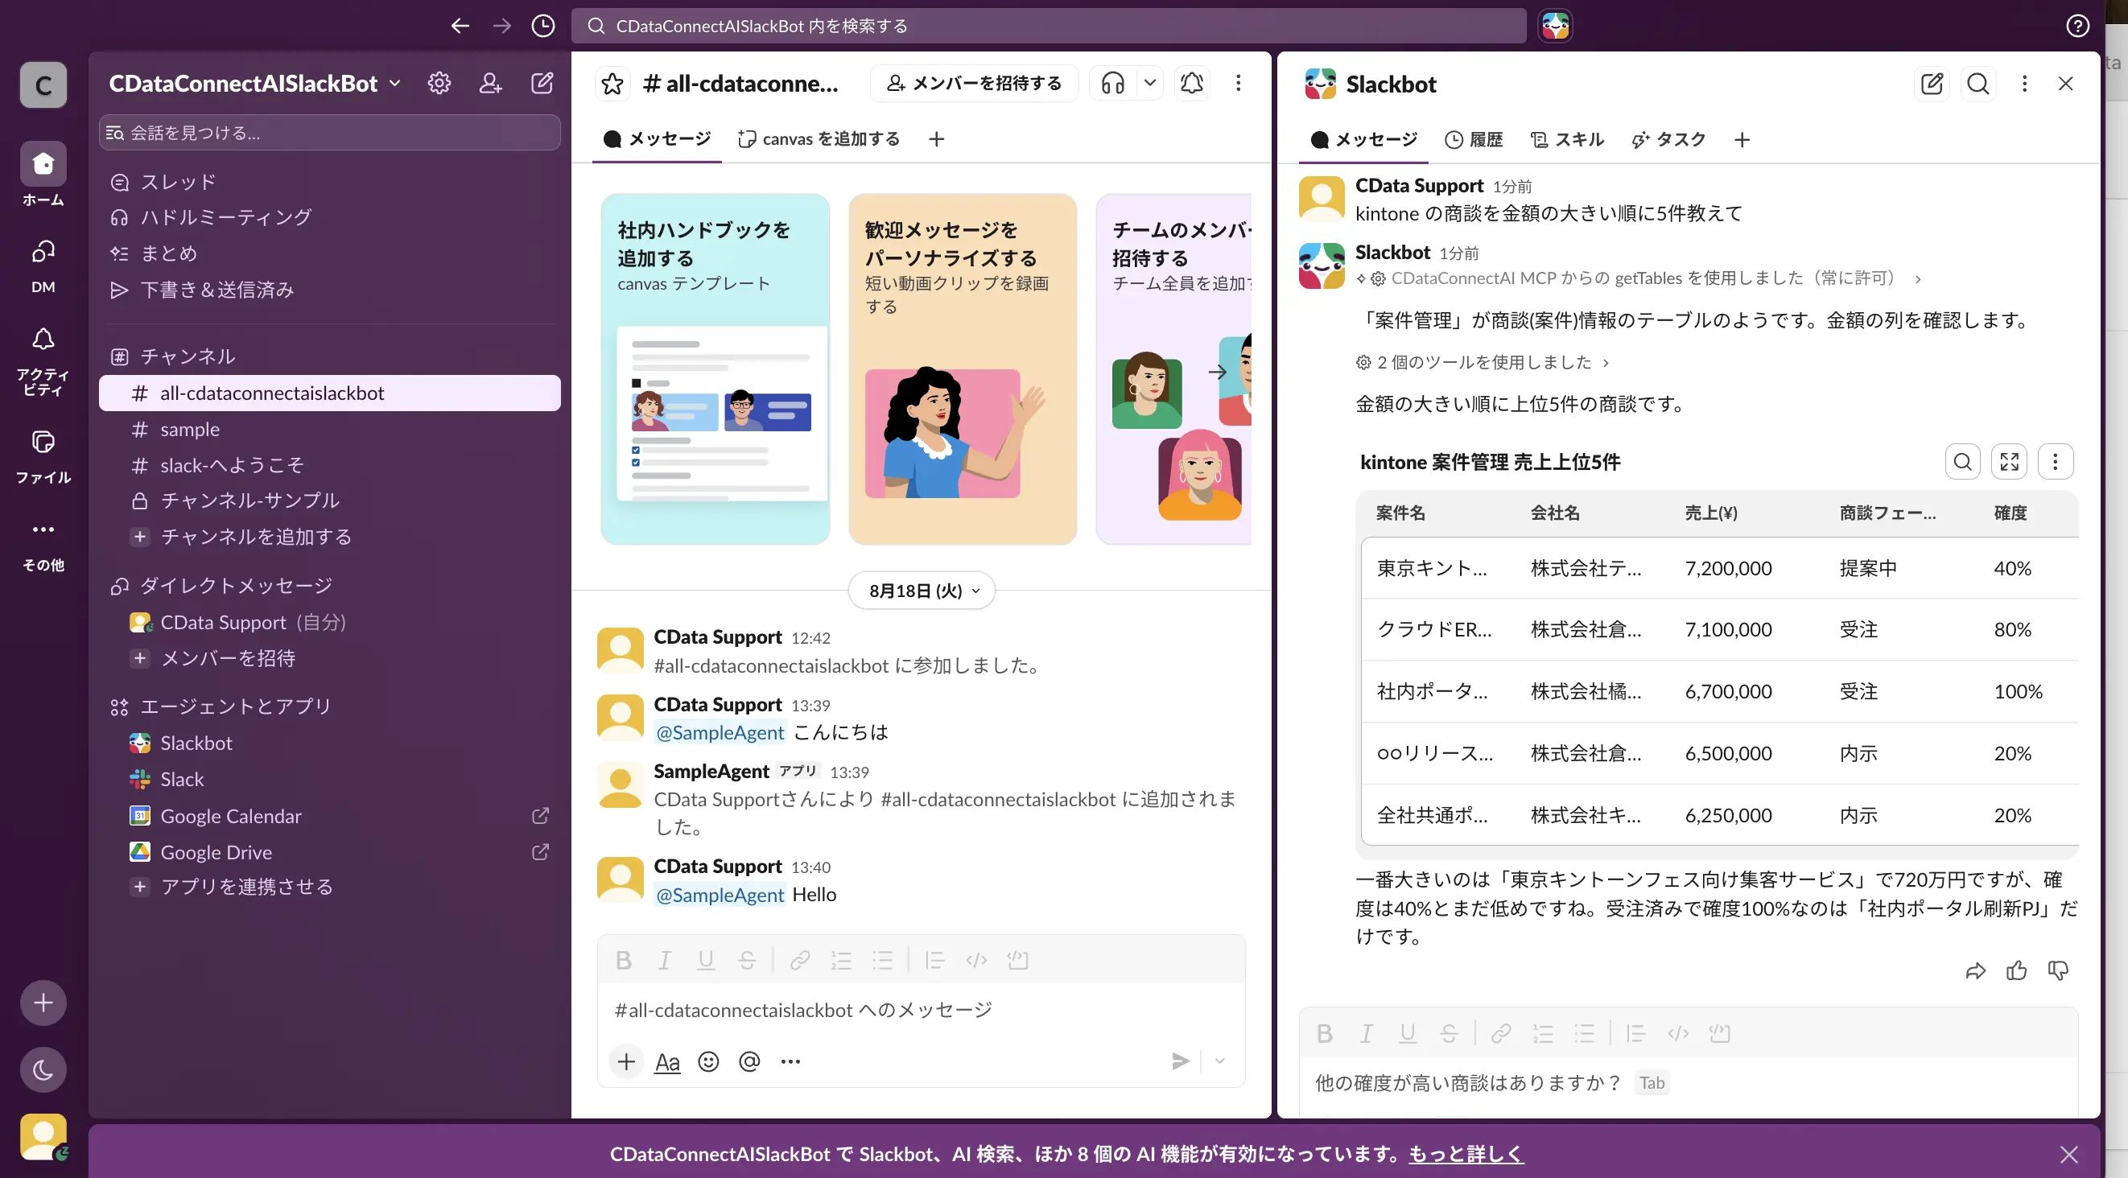This screenshot has height=1178, width=2128.
Task: Start new Slackbot conversation with compose icon
Action: [1932, 84]
